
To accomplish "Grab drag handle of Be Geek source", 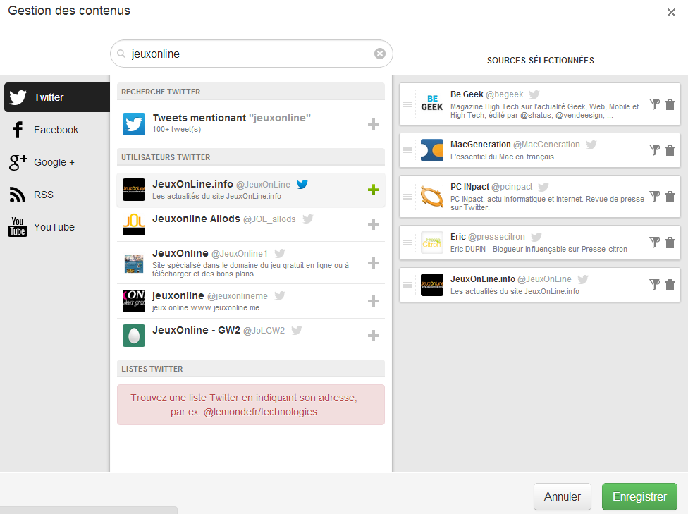I will [x=407, y=104].
